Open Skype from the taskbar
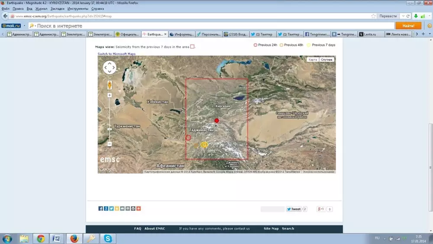The image size is (433, 244). click(x=107, y=238)
